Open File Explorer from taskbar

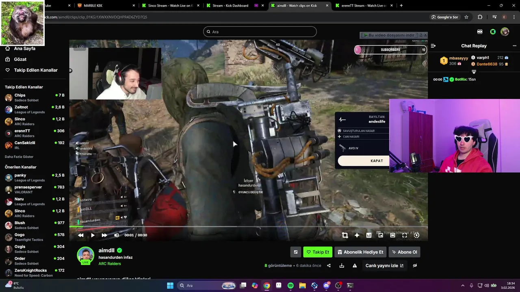[302, 286]
